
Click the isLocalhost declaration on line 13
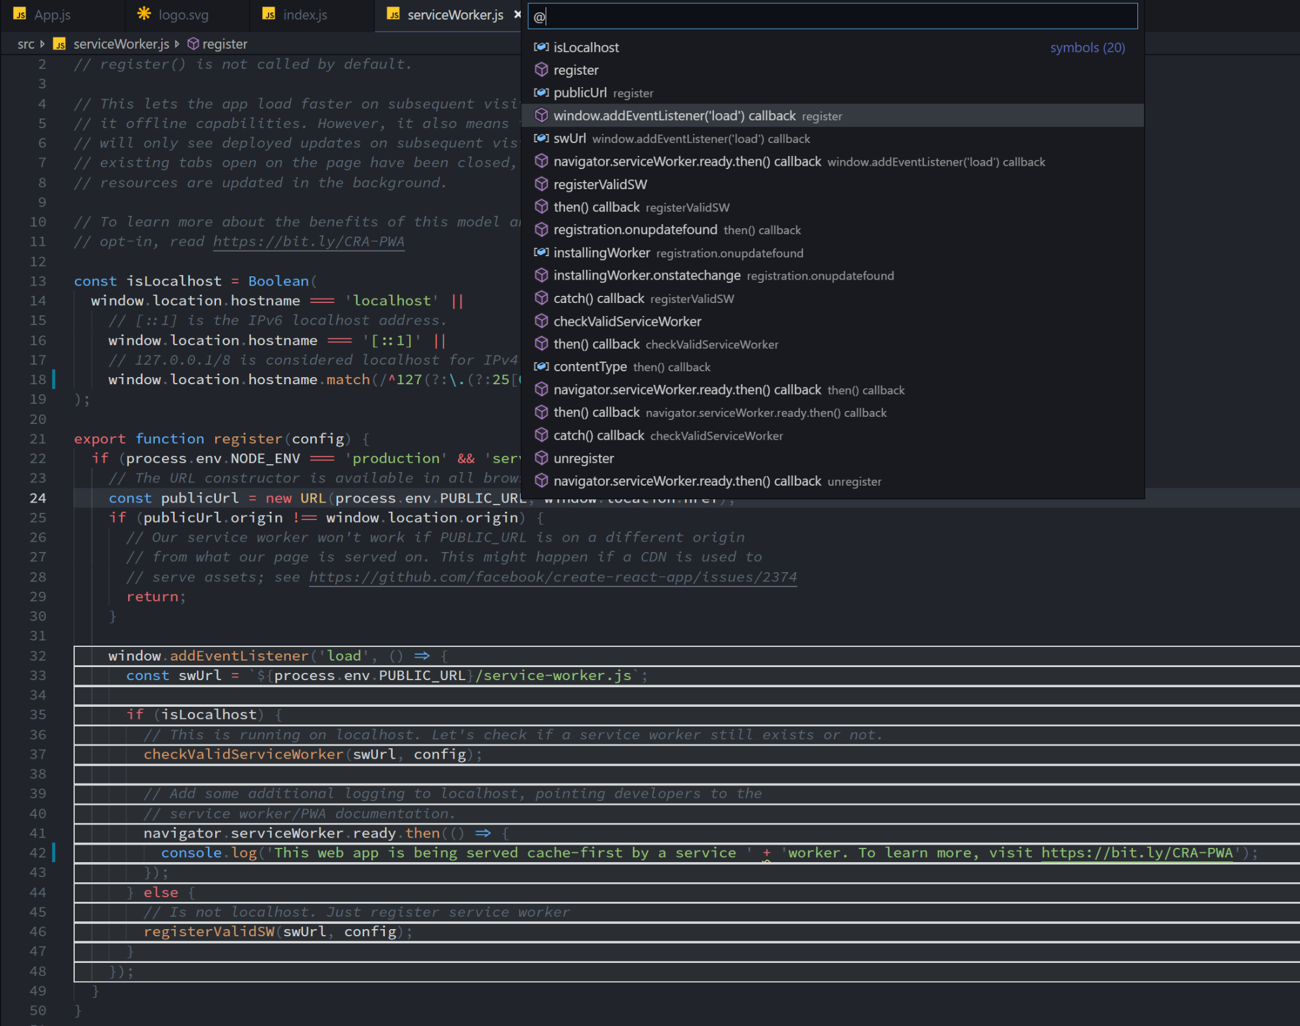click(174, 281)
